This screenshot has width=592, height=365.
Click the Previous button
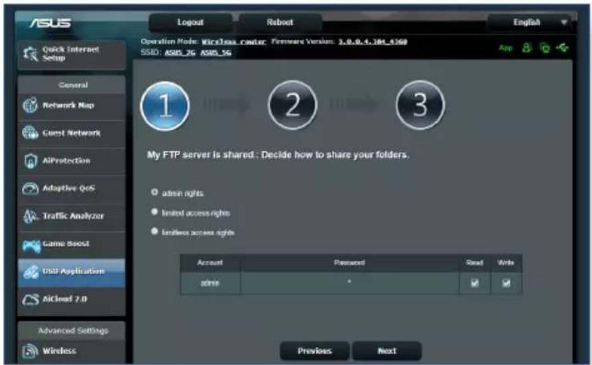pos(315,350)
